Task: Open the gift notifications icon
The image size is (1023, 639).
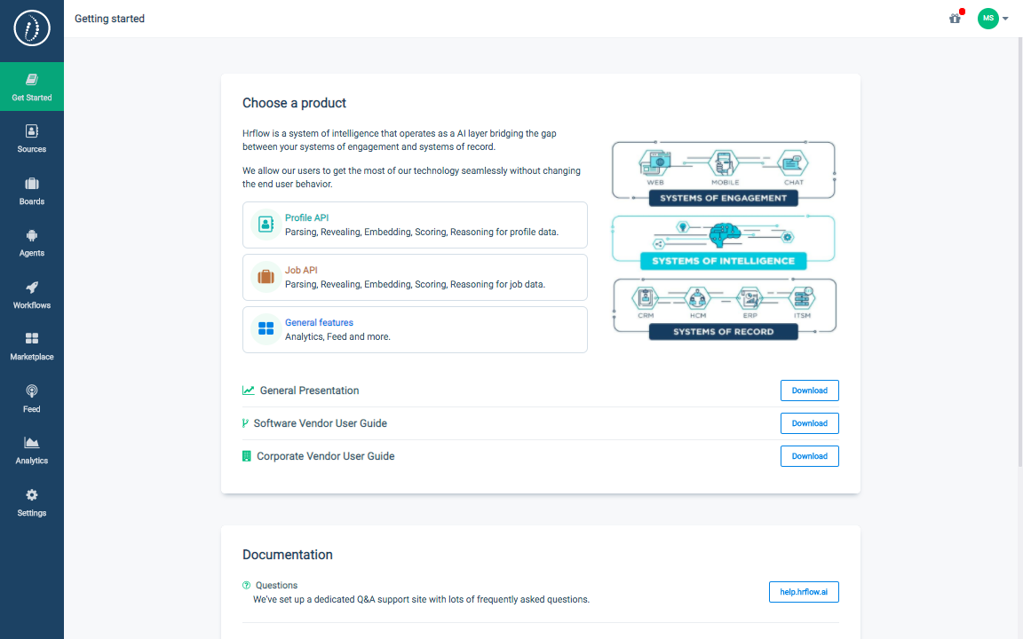Action: point(954,19)
